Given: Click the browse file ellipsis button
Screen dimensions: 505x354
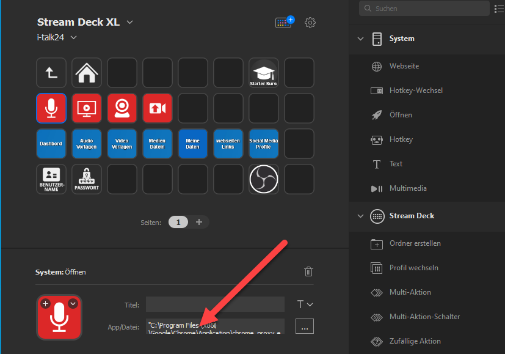Looking at the screenshot, I should [x=305, y=326].
